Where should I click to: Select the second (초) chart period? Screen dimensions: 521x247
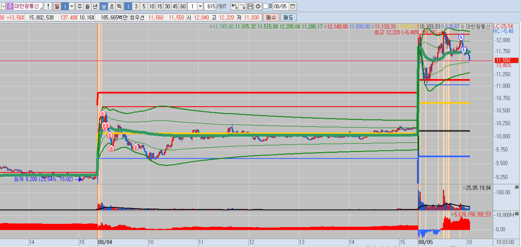click(112, 6)
